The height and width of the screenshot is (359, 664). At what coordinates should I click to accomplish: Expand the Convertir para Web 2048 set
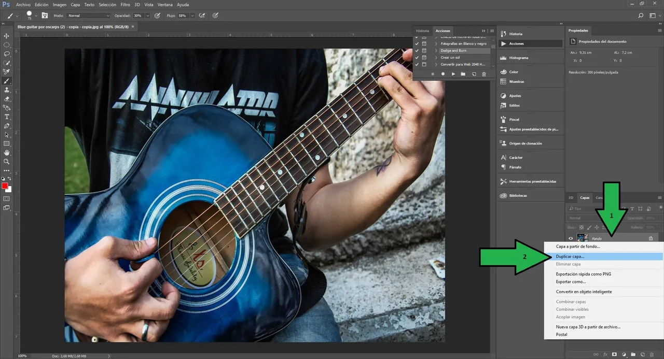pos(436,64)
